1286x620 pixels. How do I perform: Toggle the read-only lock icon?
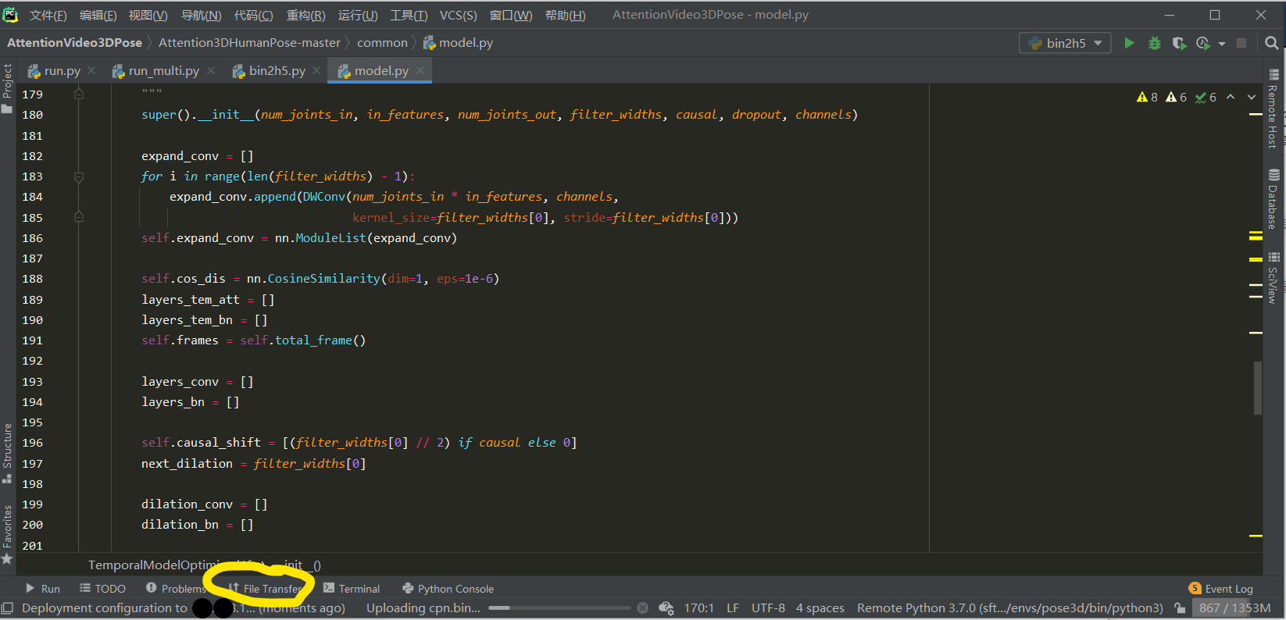(1180, 608)
